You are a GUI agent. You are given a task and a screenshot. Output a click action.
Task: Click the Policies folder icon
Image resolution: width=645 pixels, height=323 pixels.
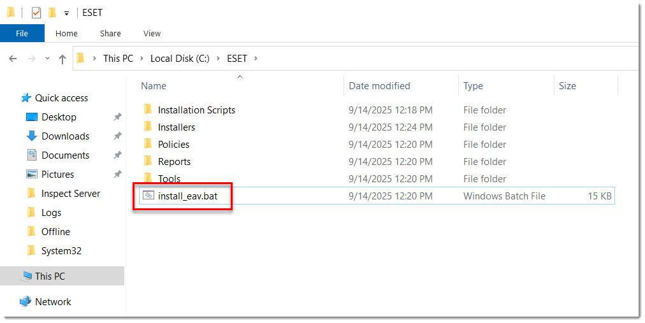pos(148,144)
